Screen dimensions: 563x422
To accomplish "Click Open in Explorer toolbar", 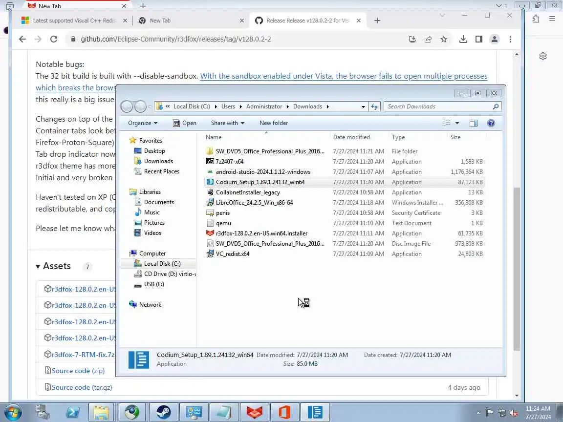I will click(x=185, y=123).
